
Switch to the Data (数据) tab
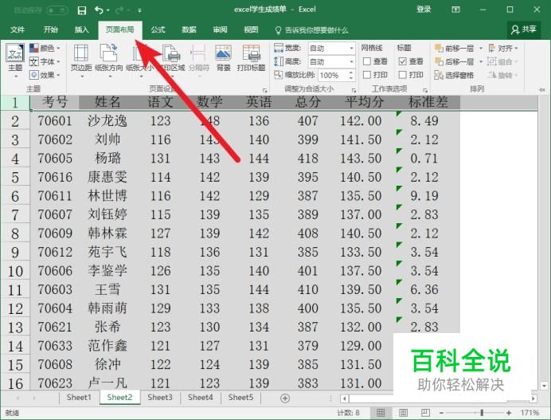tap(189, 30)
